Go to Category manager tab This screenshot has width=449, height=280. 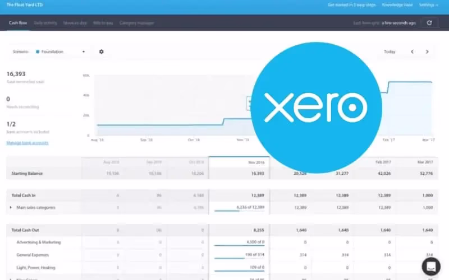(x=136, y=23)
